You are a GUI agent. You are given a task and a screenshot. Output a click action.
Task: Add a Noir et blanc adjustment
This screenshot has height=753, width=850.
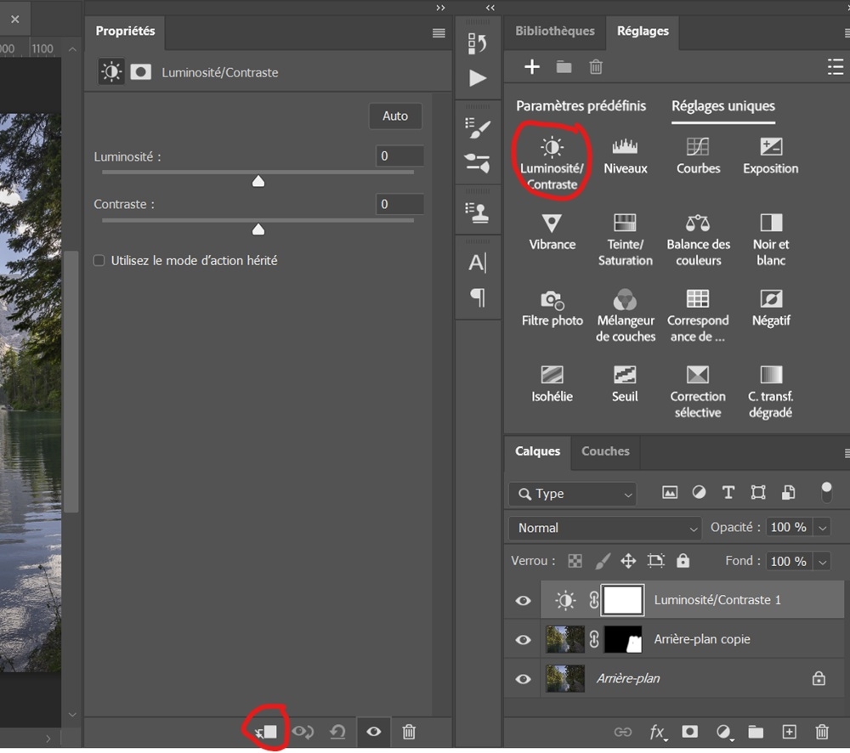771,241
